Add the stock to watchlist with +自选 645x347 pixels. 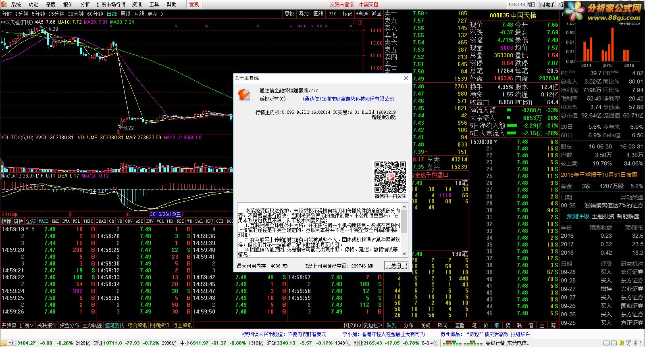point(362,14)
